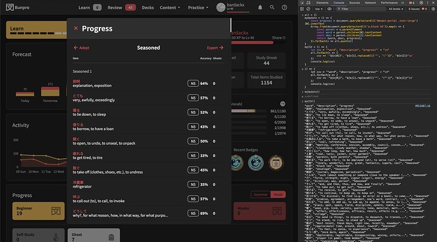
Task: Click the middle Recent Badges icon
Action: (256, 163)
